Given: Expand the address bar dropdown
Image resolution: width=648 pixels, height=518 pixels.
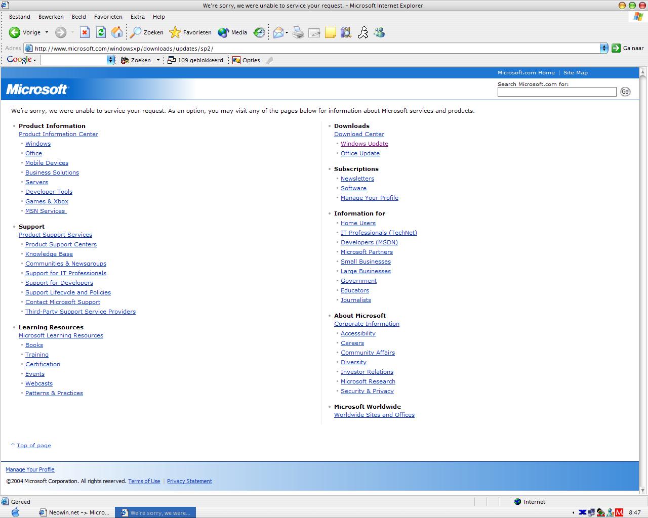Looking at the screenshot, I should tap(604, 48).
